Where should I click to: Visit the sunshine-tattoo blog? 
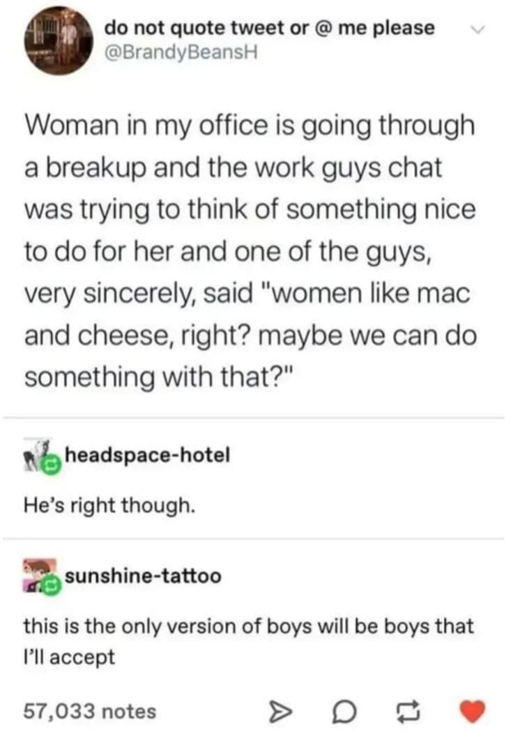[x=143, y=576]
